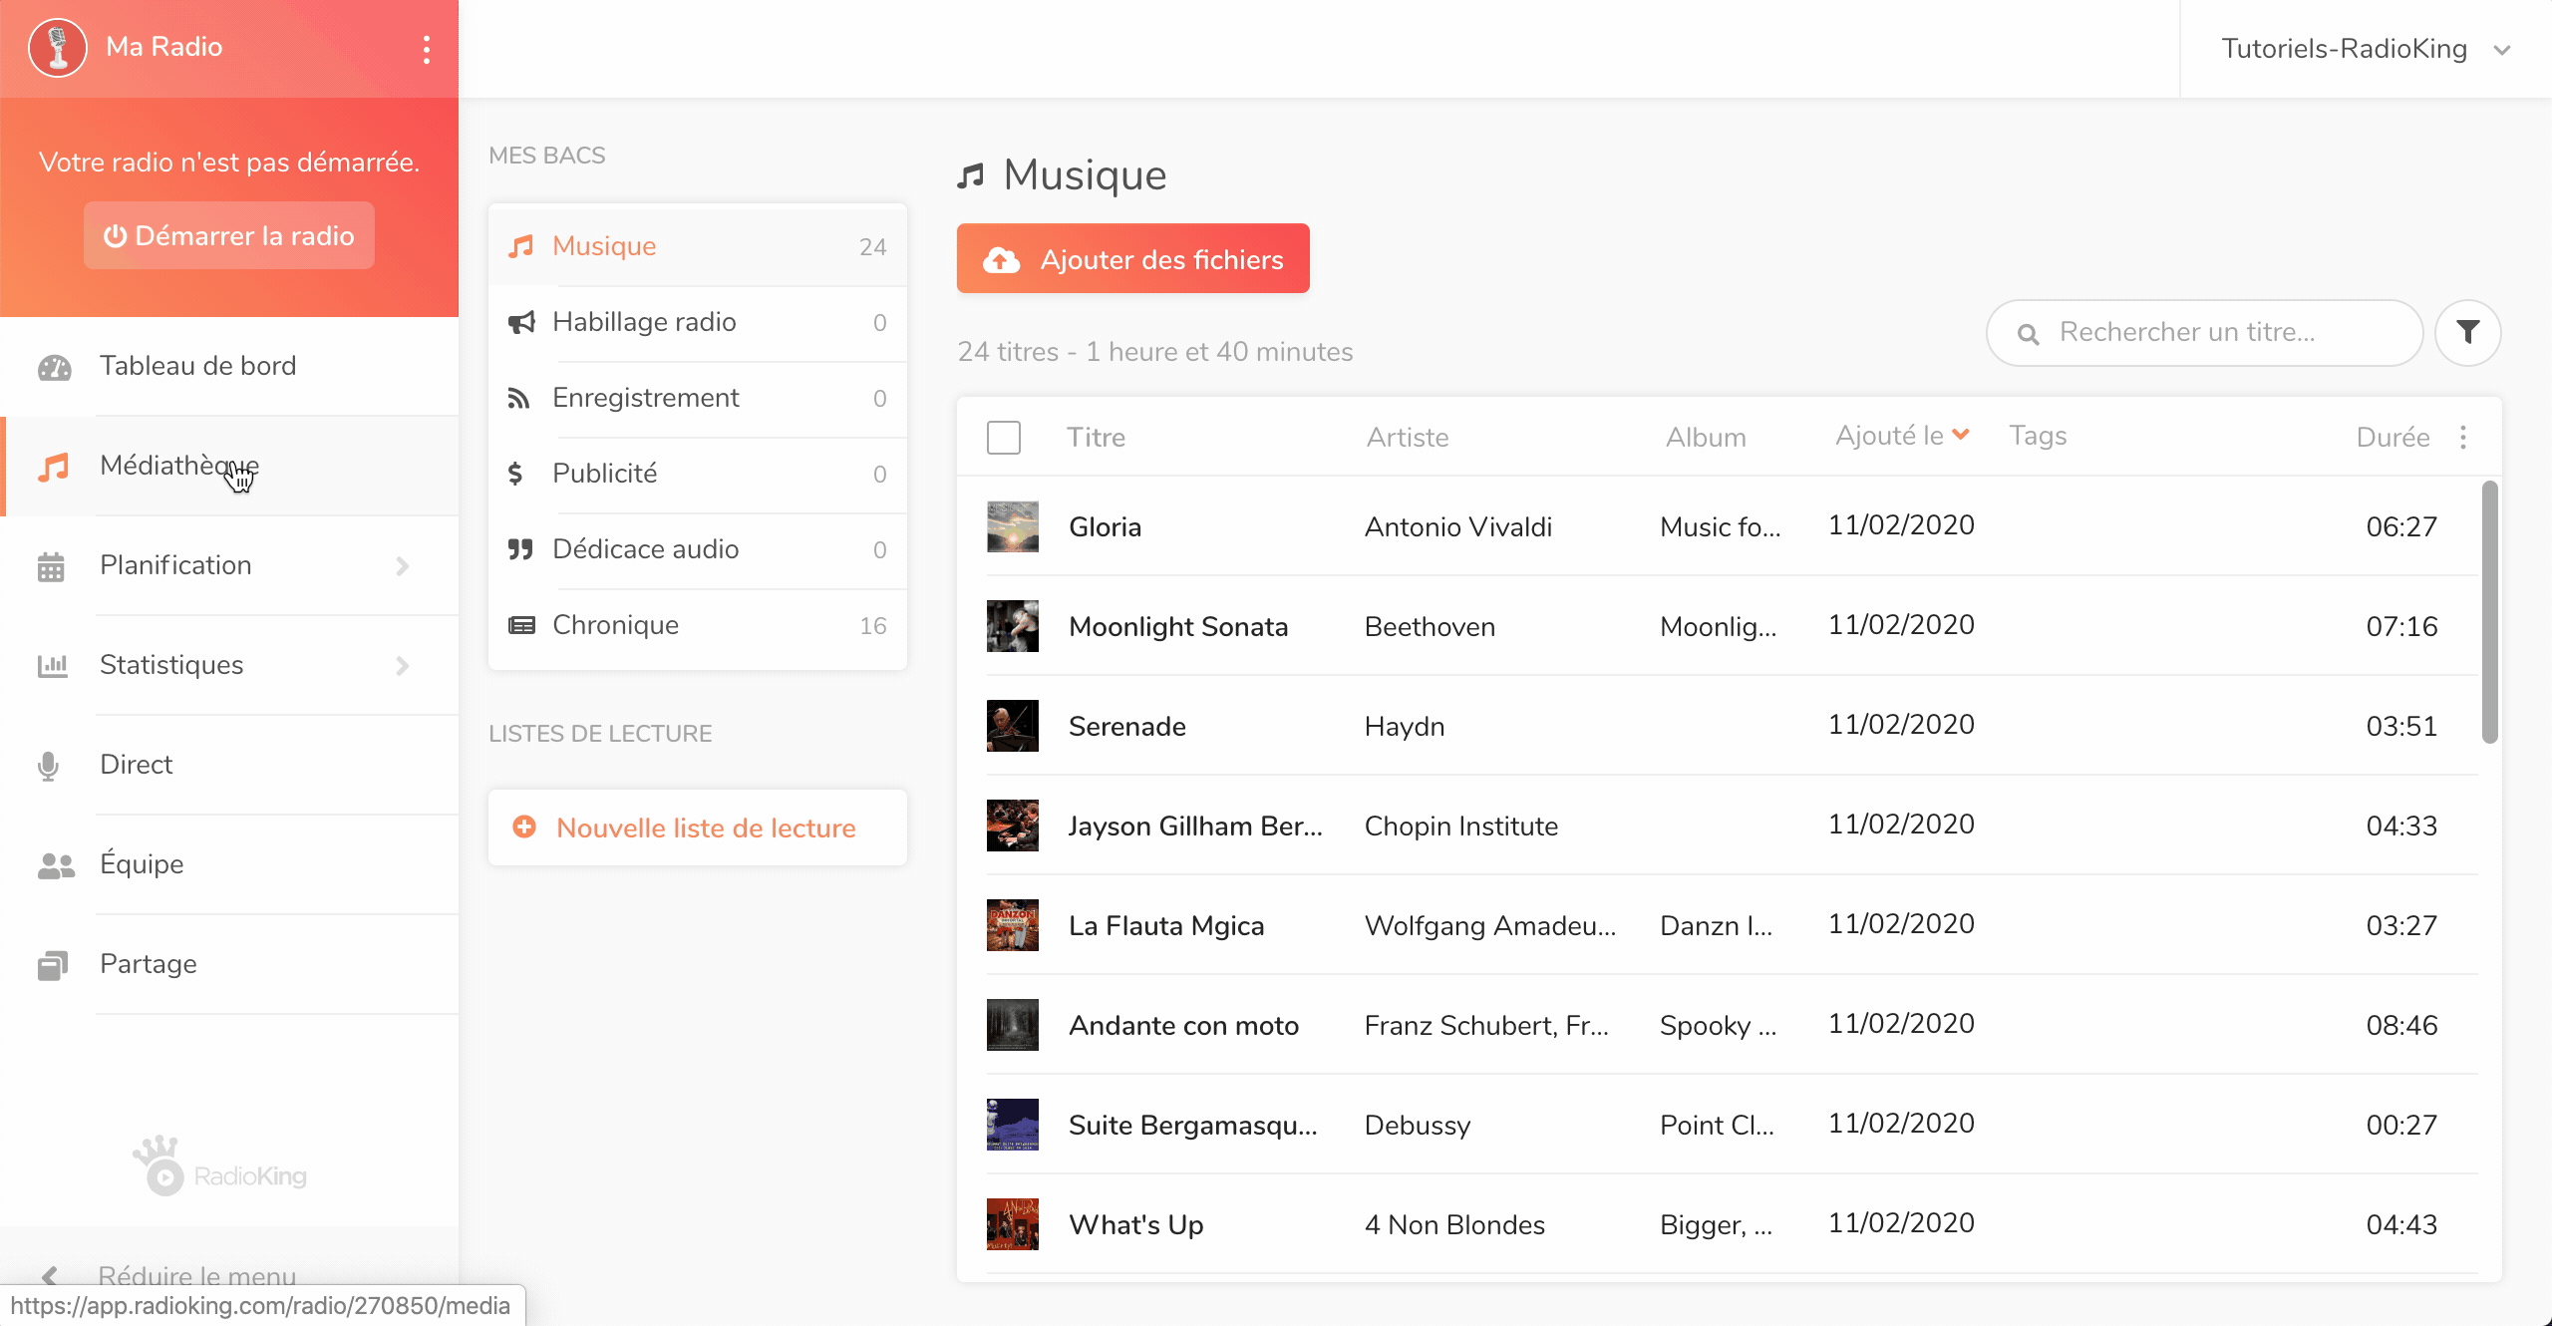
Task: Sort tracks by the Artiste column header
Action: (1408, 438)
